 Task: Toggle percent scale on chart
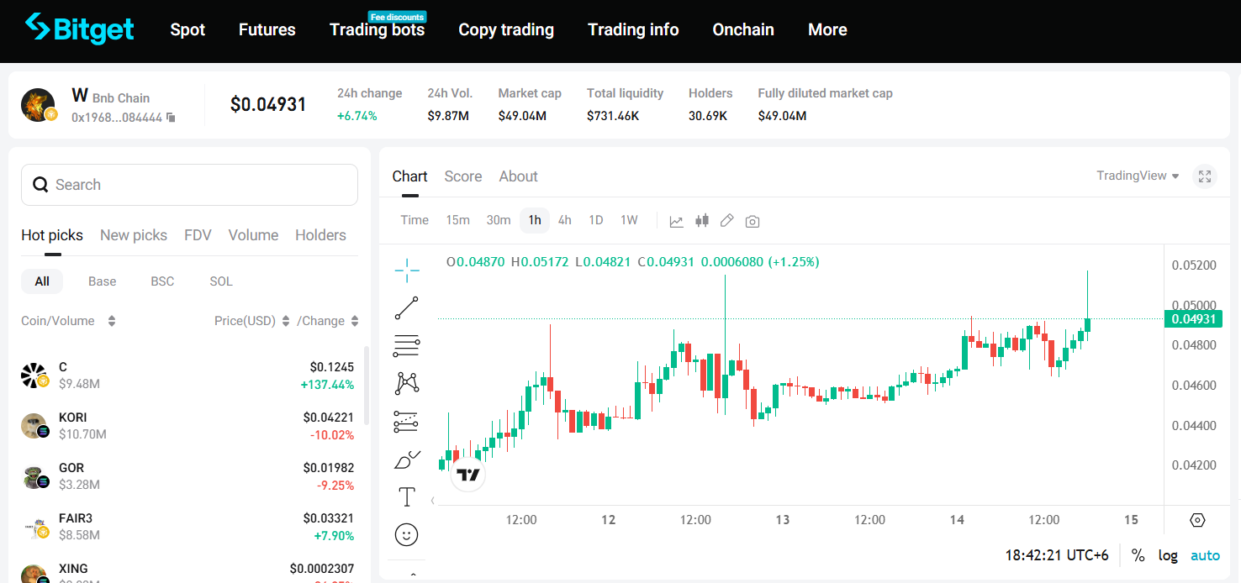1138,555
